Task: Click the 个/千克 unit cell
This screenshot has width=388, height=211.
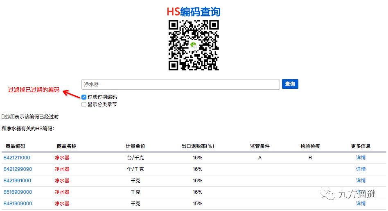Action: (x=135, y=169)
